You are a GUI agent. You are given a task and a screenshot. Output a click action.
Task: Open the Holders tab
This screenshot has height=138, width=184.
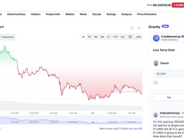36,14
